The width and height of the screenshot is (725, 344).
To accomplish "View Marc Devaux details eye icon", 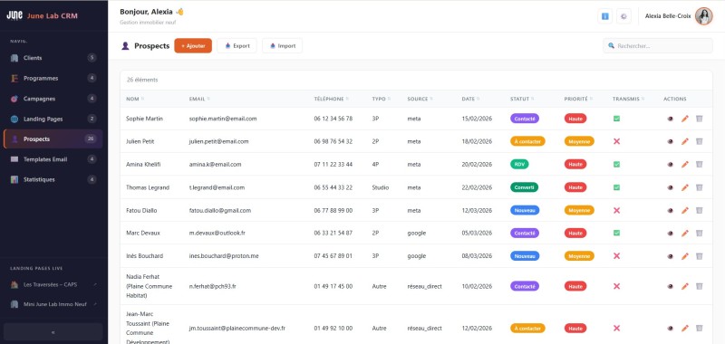I will (x=670, y=234).
